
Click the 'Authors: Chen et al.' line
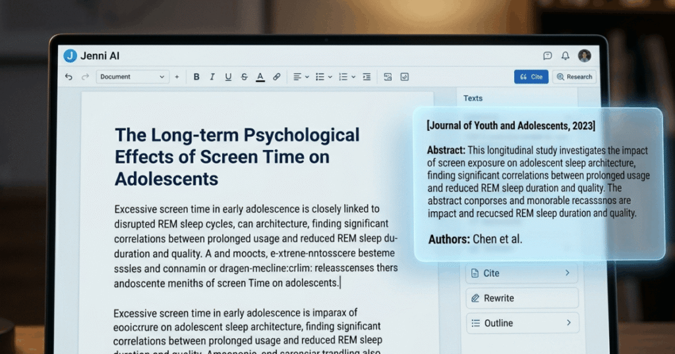pos(475,240)
